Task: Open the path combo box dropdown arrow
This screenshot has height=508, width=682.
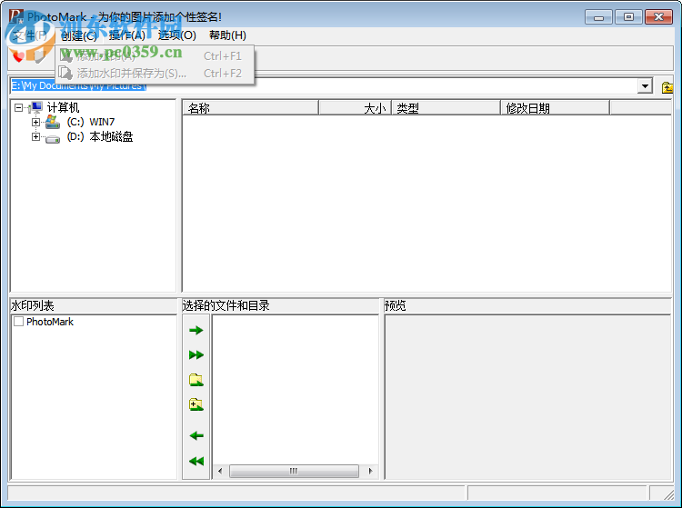Action: [645, 86]
